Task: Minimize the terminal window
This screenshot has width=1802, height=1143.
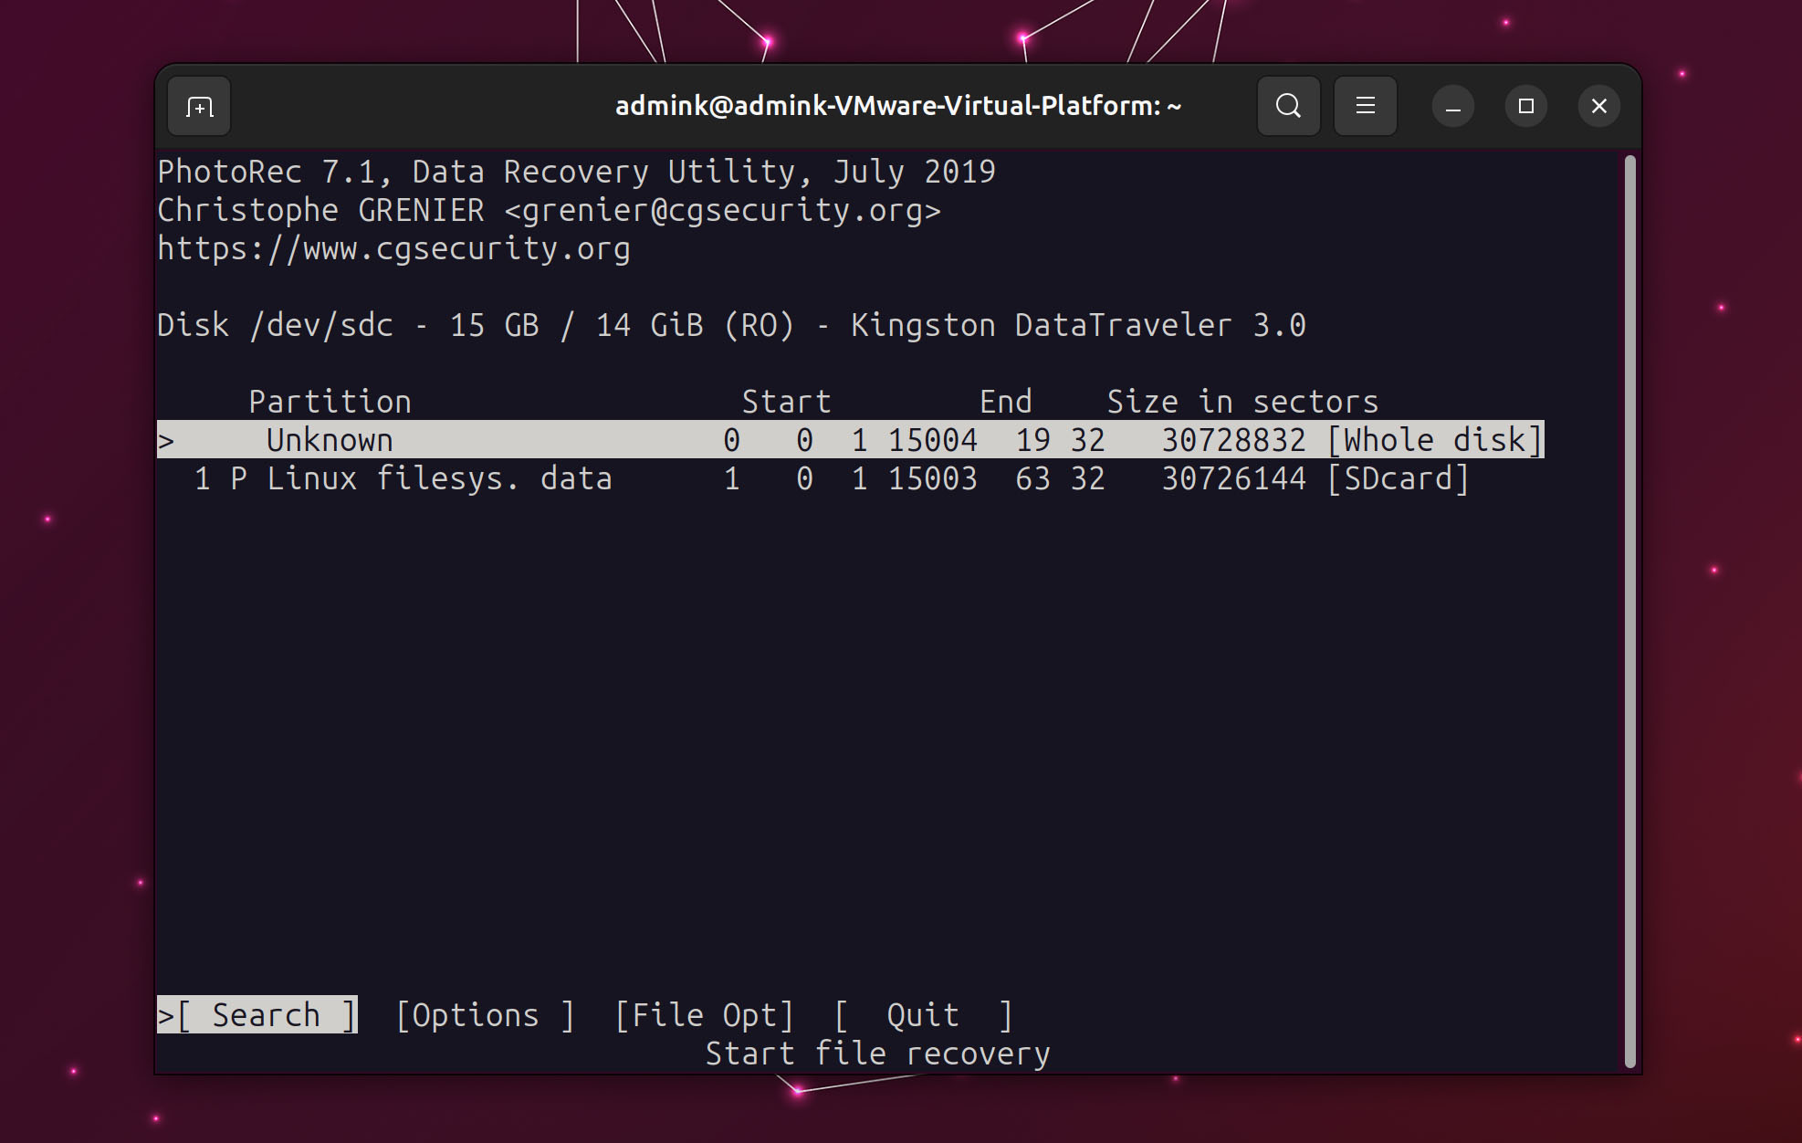Action: [1452, 107]
